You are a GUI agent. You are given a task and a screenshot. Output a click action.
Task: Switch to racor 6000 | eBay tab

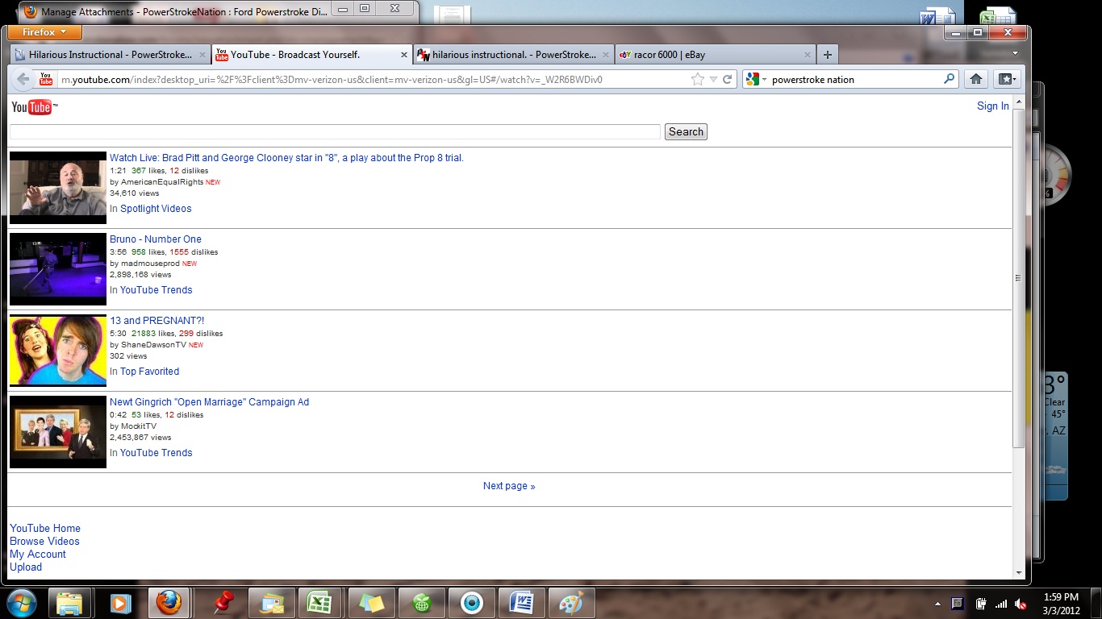715,55
